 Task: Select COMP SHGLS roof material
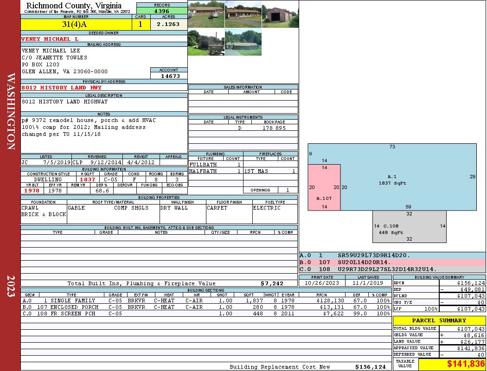(x=131, y=208)
